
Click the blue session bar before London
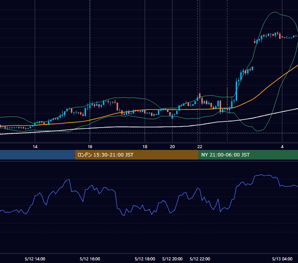pos(37,155)
